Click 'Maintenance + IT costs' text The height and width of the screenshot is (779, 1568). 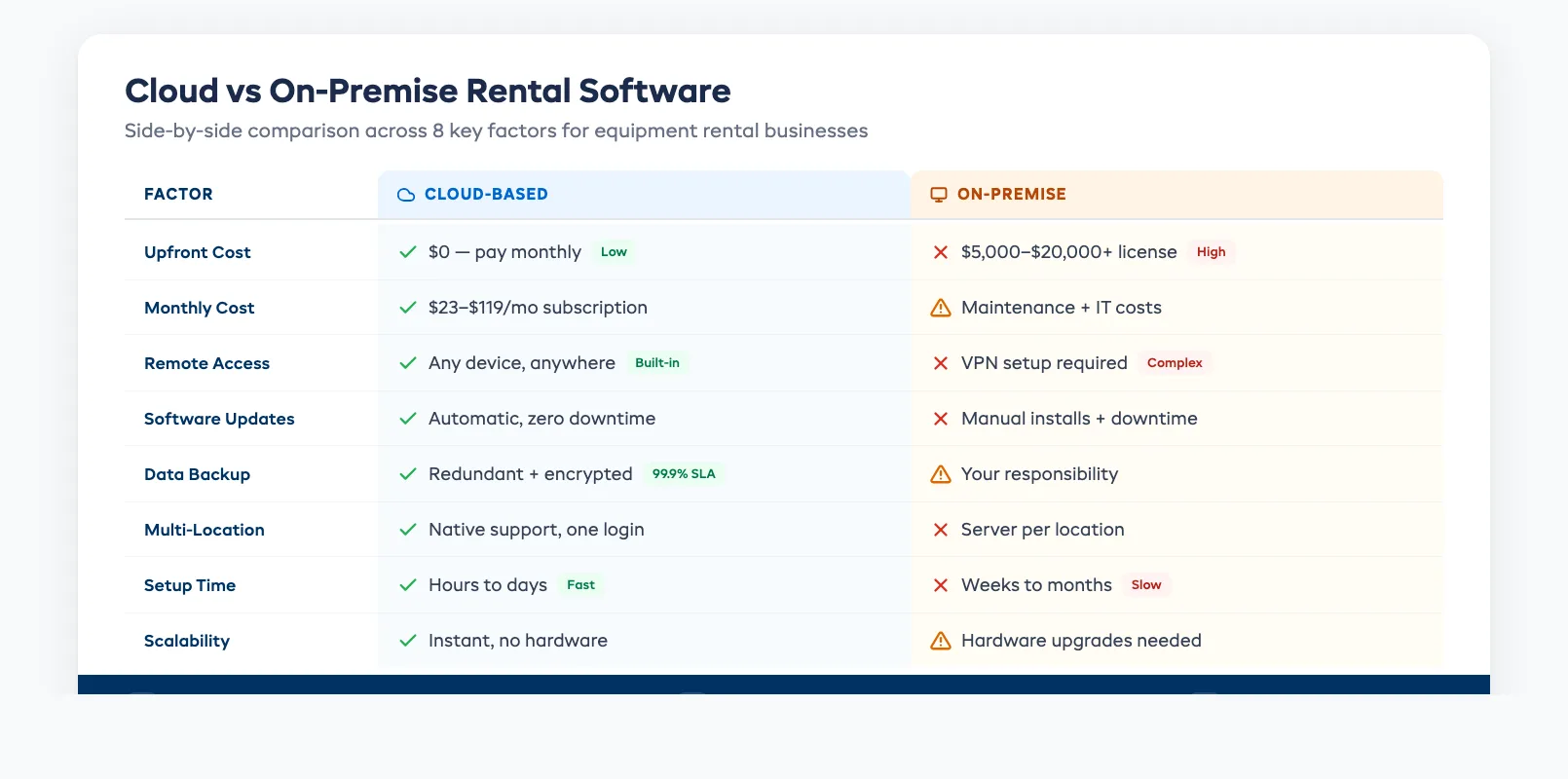pyautogui.click(x=1062, y=308)
